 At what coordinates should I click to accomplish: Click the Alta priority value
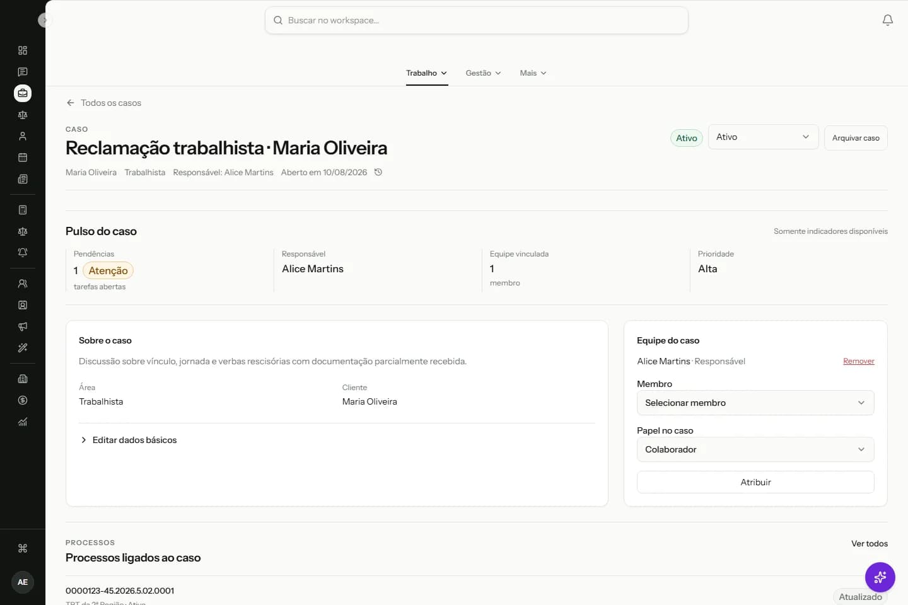click(707, 268)
